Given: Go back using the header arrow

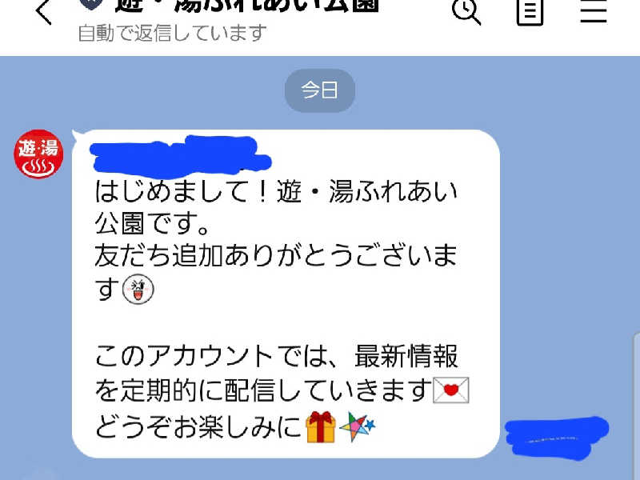Looking at the screenshot, I should click(x=43, y=12).
